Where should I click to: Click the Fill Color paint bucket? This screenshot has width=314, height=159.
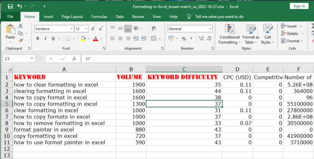(x=83, y=38)
